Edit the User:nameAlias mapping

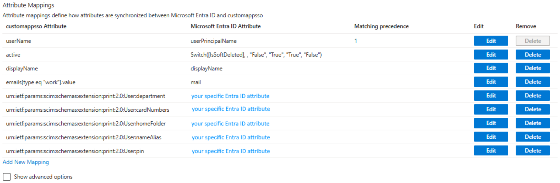coord(491,137)
